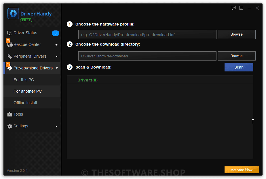
Task: Click the DriverHandy title text
Action: [x=36, y=14]
